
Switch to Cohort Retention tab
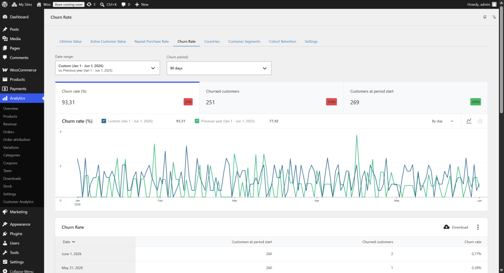pos(282,42)
